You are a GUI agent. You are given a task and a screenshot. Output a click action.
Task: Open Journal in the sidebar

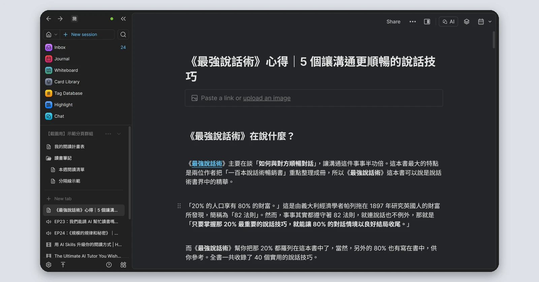point(86,59)
